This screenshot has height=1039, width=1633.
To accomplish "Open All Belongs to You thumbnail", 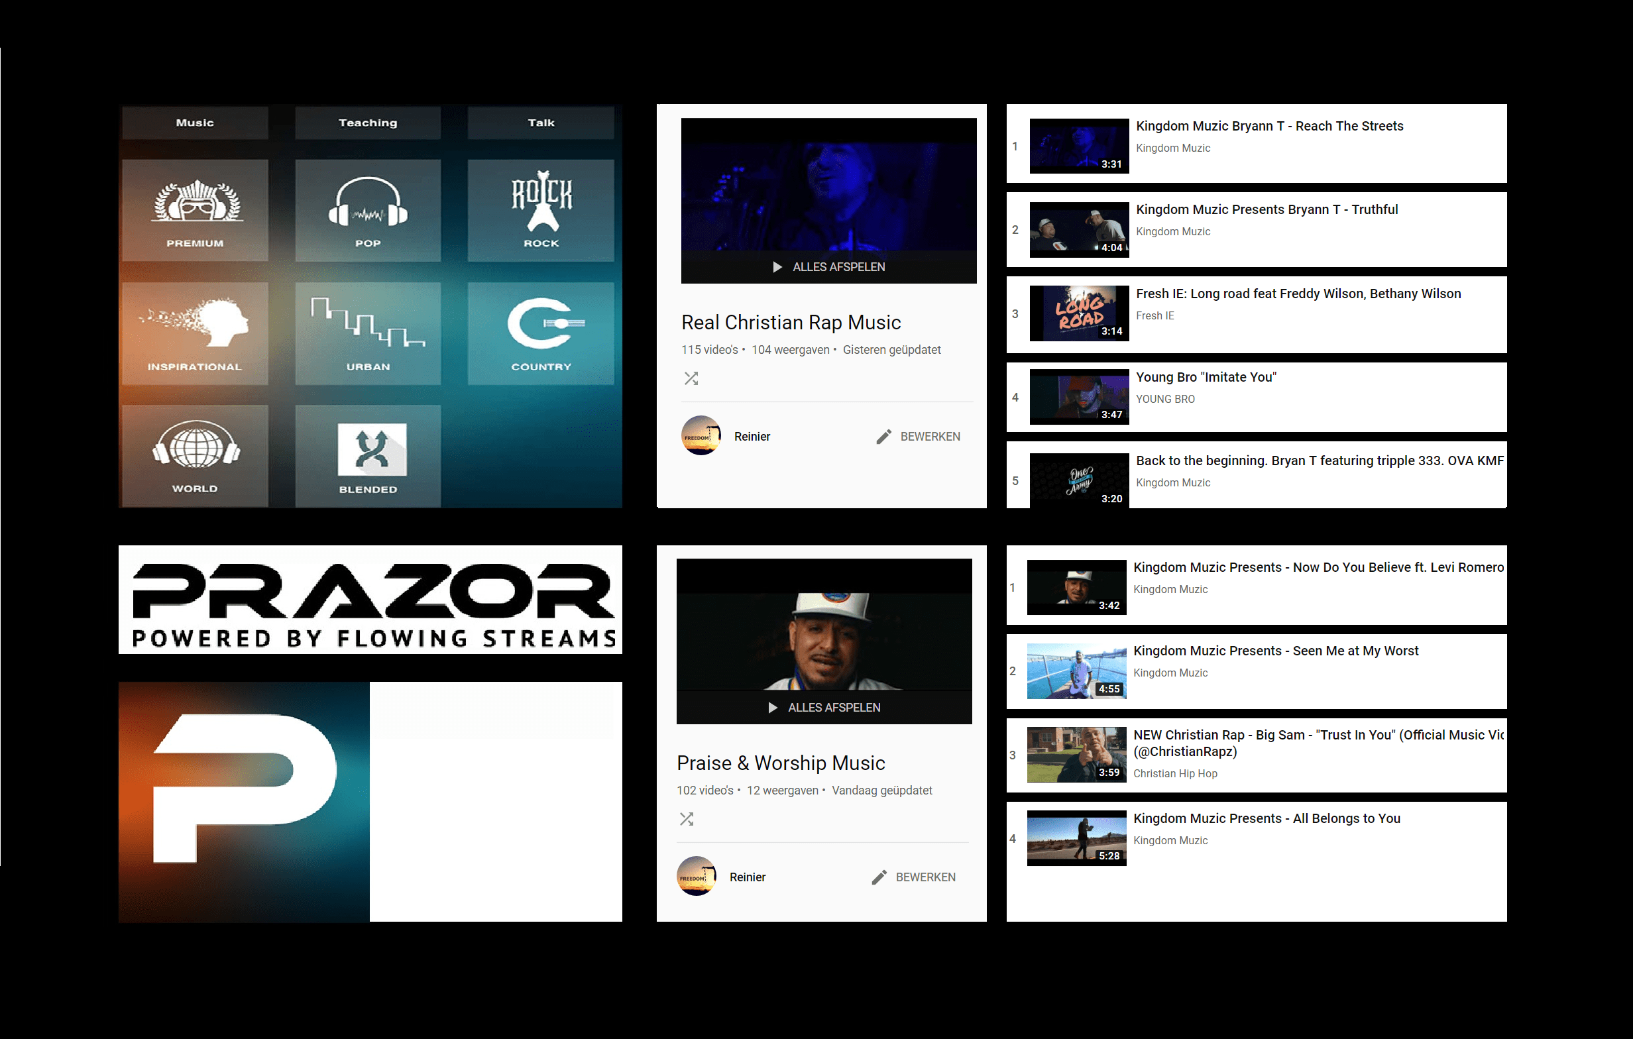I will pyautogui.click(x=1076, y=838).
